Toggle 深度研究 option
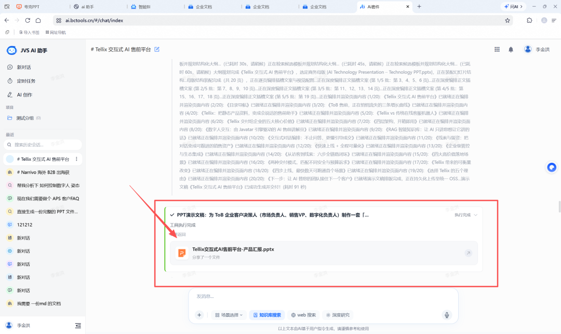Screen dimensions: 561x334 point(338,315)
